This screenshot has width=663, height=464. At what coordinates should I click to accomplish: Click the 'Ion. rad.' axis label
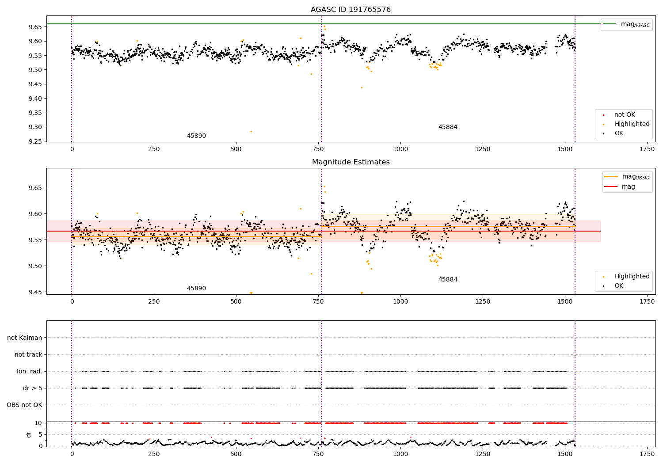click(30, 372)
